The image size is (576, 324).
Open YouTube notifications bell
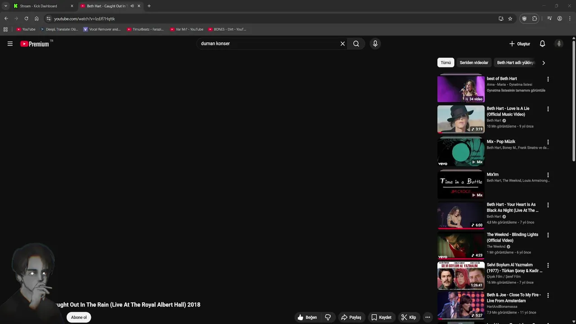tap(542, 44)
